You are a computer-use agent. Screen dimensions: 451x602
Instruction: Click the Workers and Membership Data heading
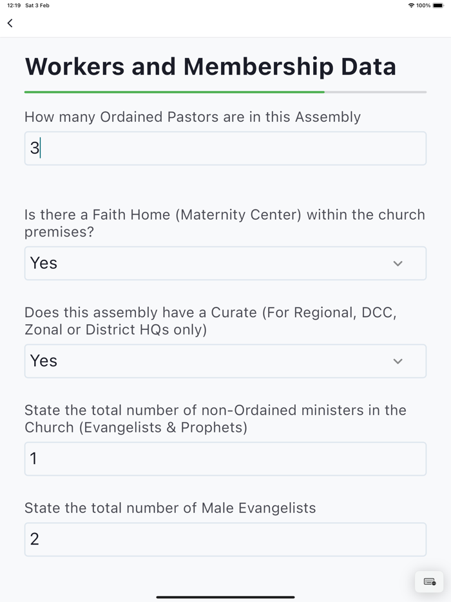[x=210, y=66]
